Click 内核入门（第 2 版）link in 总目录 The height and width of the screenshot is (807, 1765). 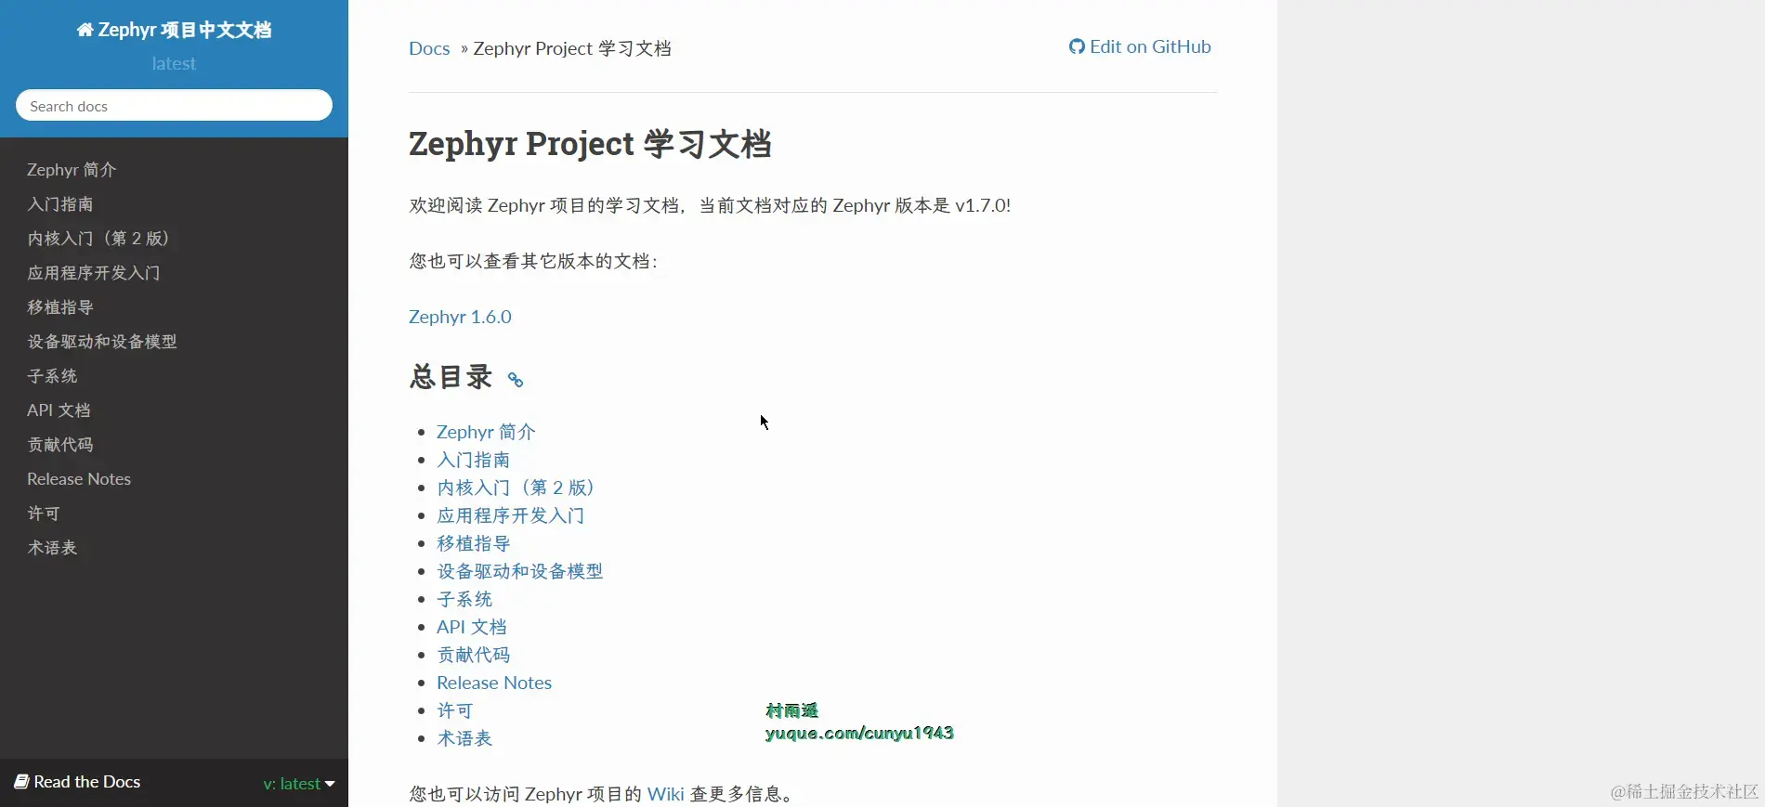(x=516, y=488)
